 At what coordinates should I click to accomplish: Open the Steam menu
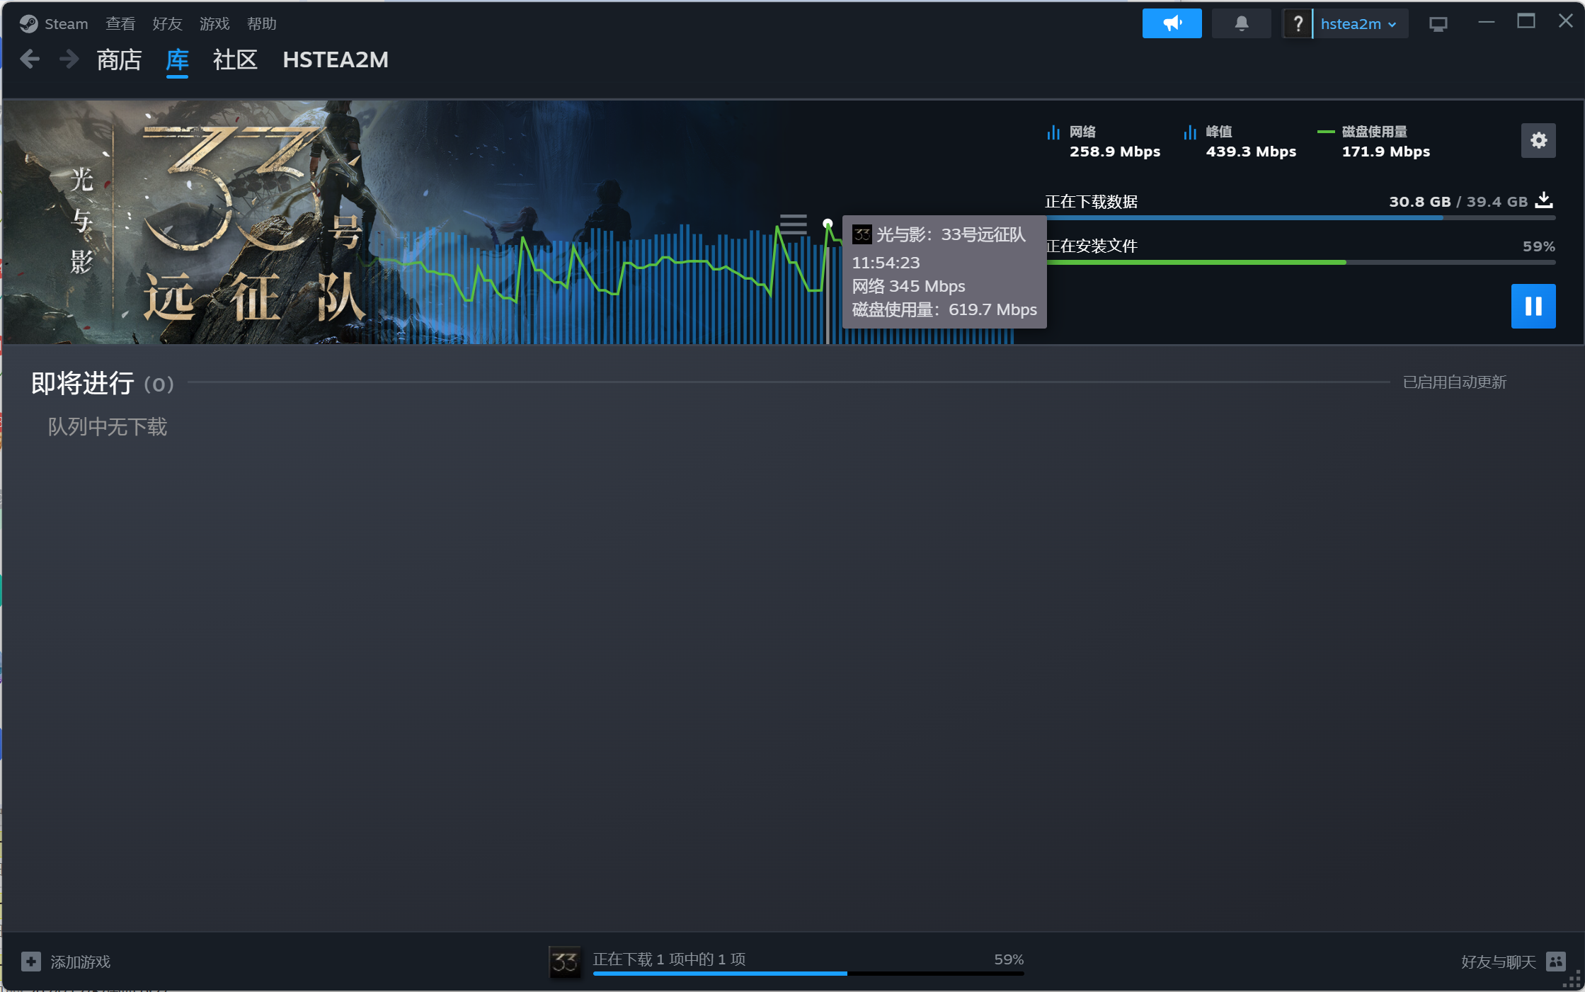(x=66, y=24)
